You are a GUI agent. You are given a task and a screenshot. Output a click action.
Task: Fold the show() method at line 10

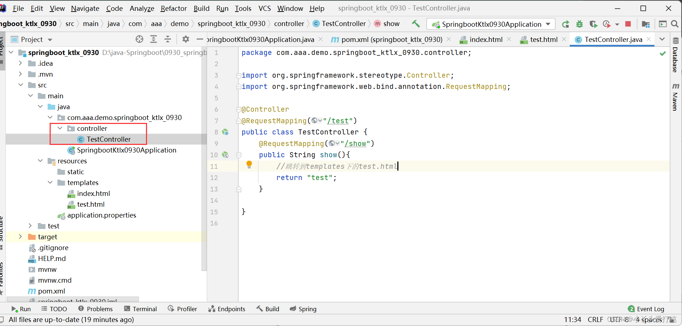coord(239,155)
